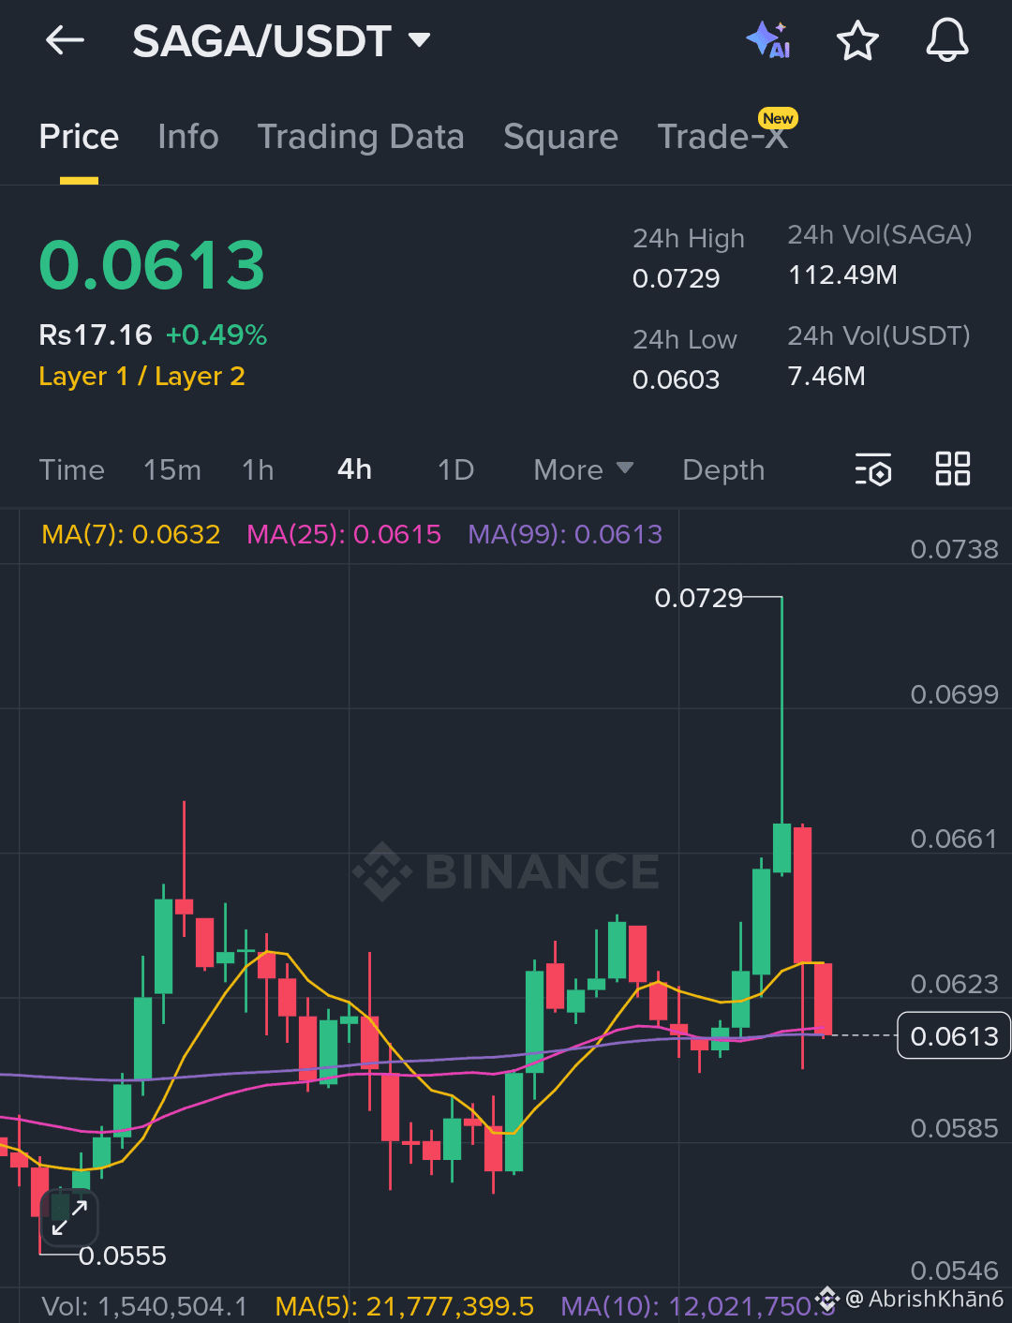This screenshot has width=1012, height=1323.
Task: Open the Binance AI assistant
Action: 768,40
